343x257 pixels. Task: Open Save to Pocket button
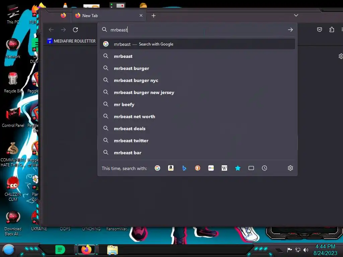320,29
